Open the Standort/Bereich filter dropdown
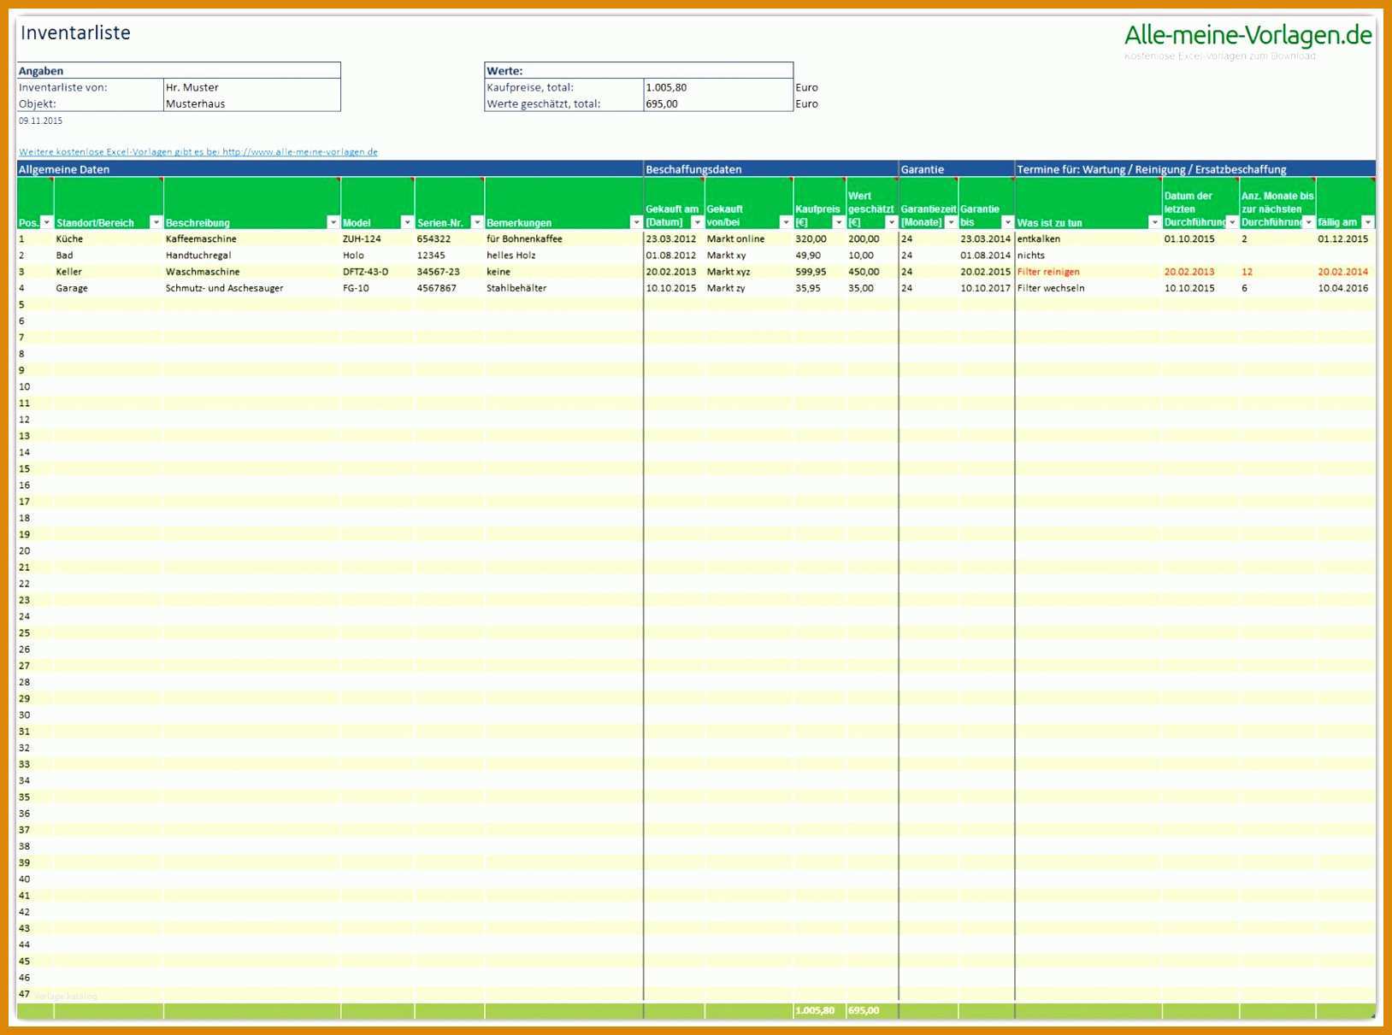This screenshot has width=1392, height=1035. (156, 222)
